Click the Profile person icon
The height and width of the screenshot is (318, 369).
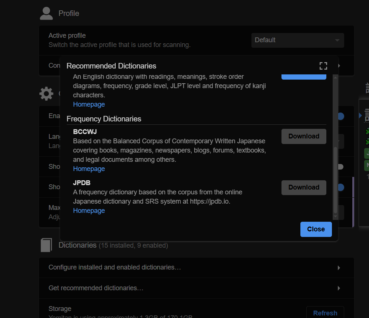coord(46,13)
